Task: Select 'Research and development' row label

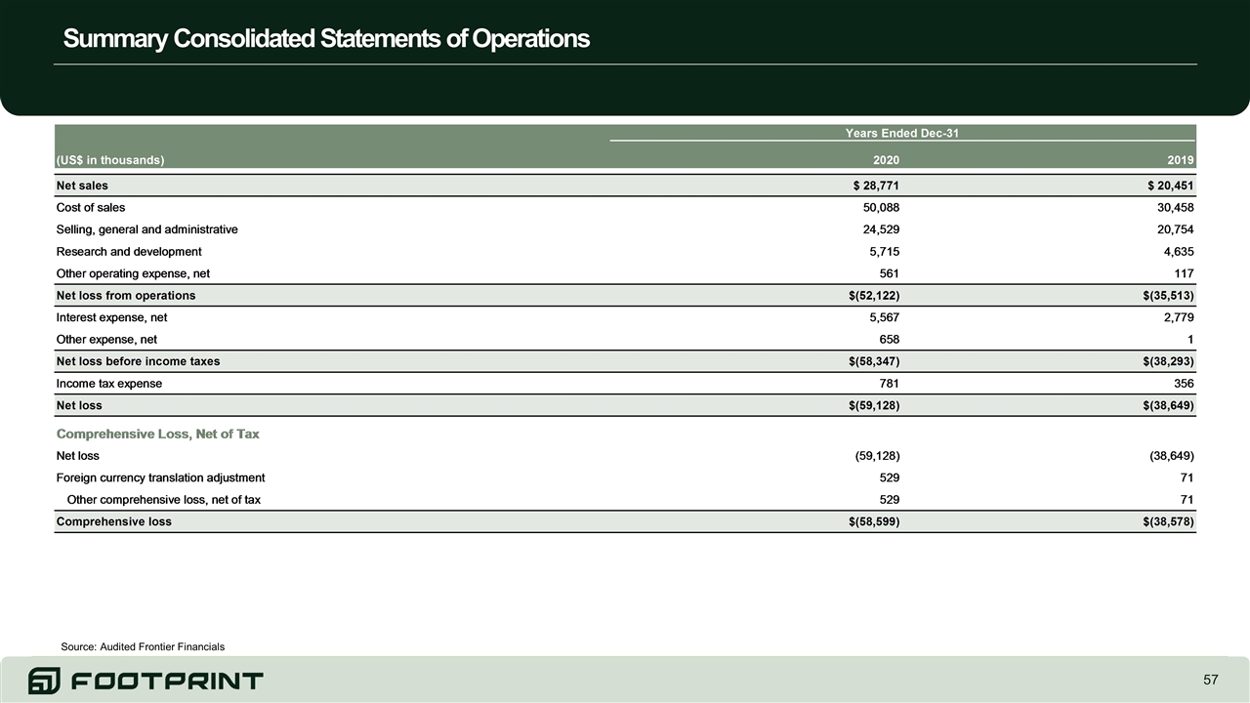Action: coord(129,252)
